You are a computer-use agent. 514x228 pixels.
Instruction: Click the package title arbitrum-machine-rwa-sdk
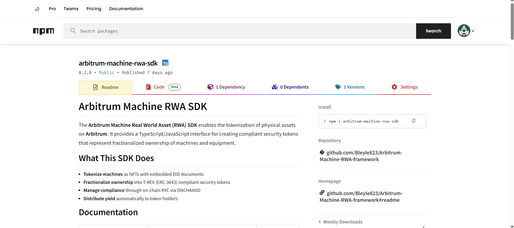click(x=118, y=63)
